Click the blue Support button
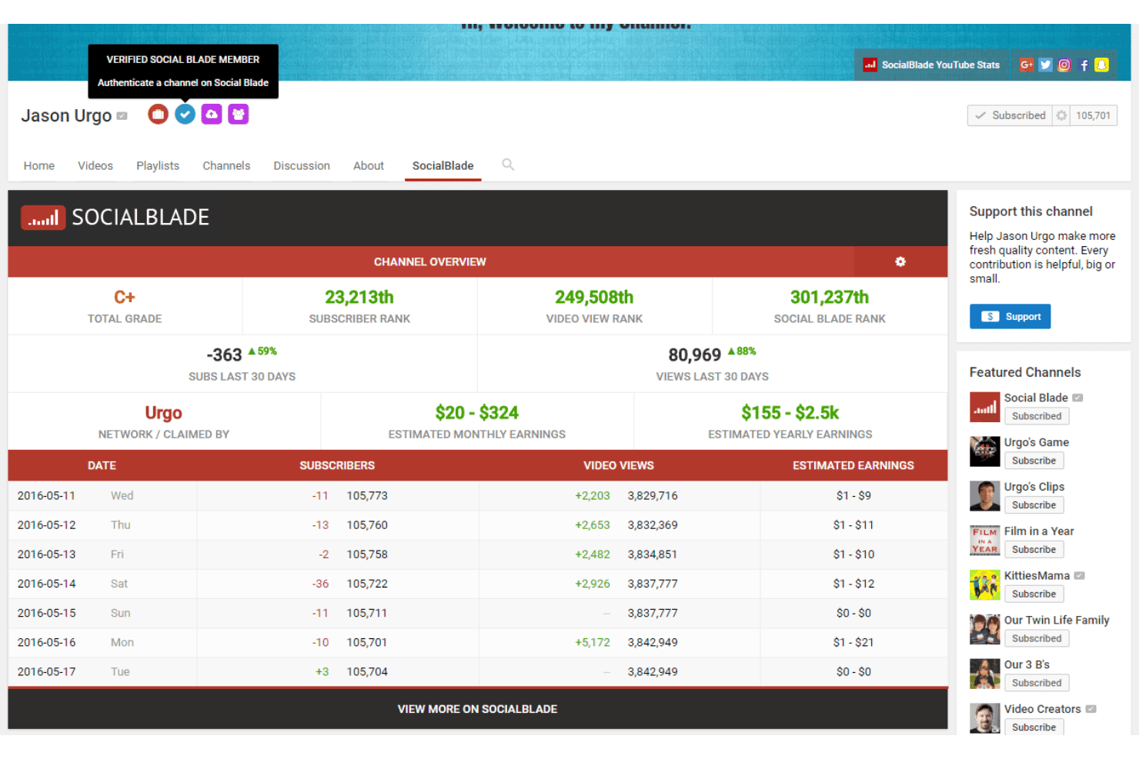The height and width of the screenshot is (759, 1139). [1010, 317]
